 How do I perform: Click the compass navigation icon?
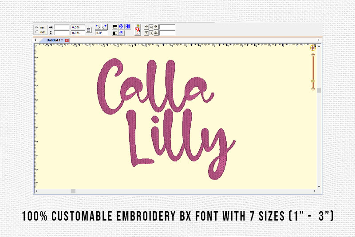[313, 48]
